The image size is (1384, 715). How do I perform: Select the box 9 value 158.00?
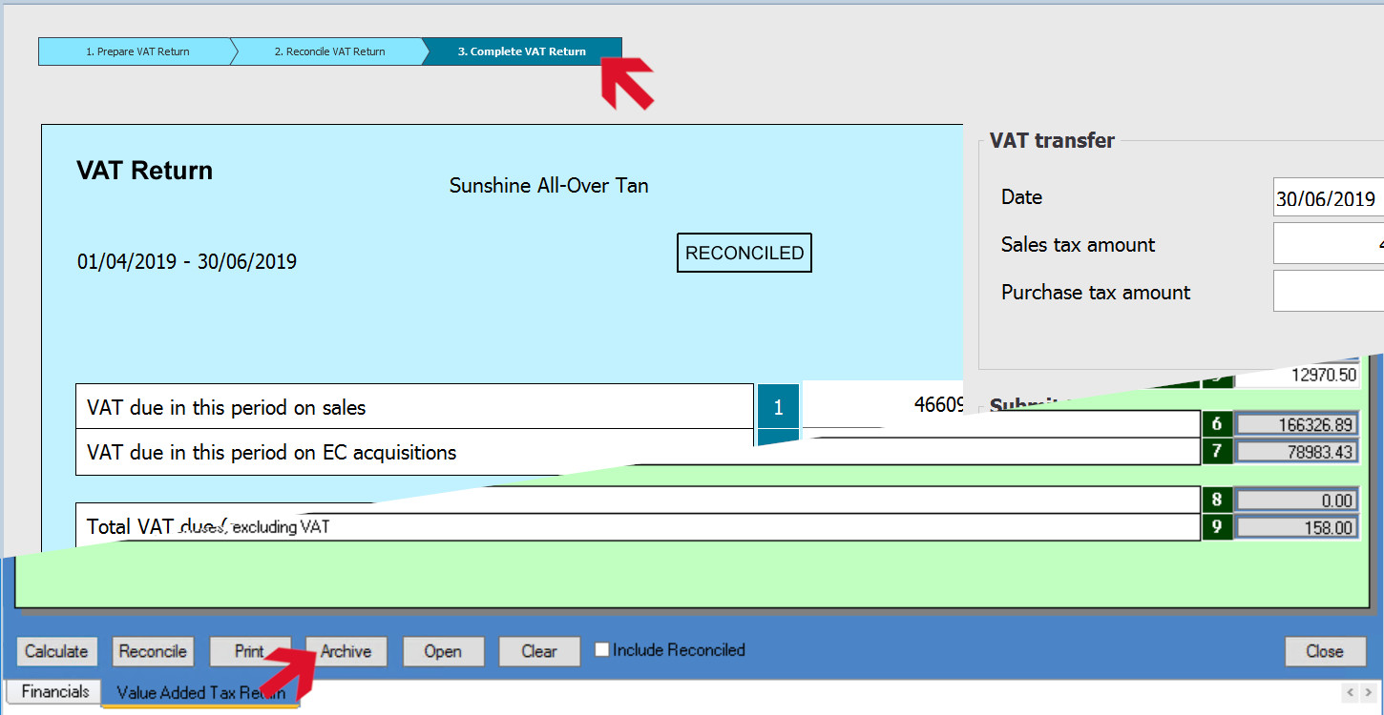pyautogui.click(x=1296, y=527)
